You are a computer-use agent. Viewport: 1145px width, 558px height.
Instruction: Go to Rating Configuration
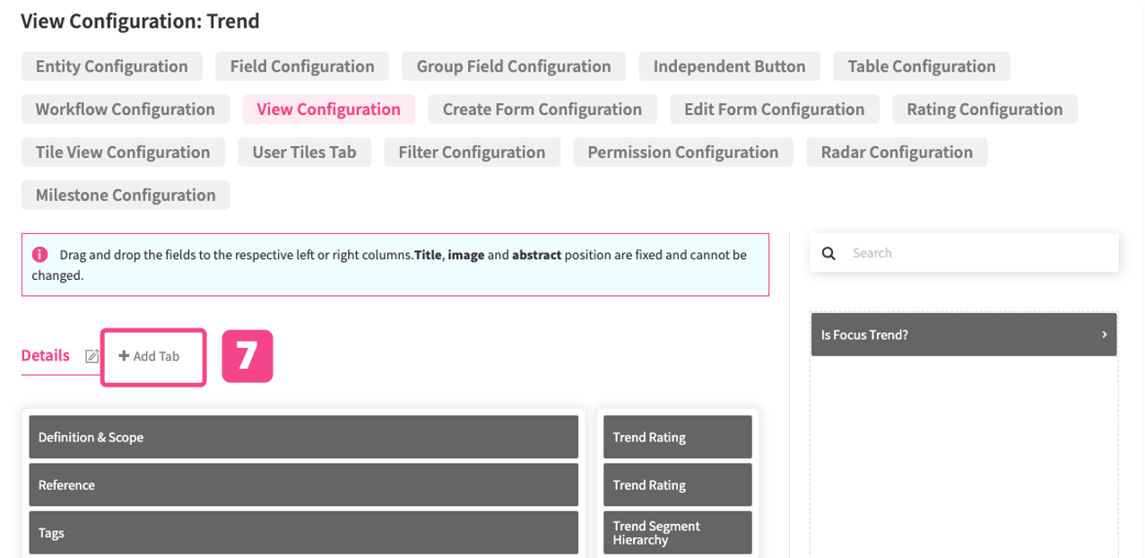[985, 109]
